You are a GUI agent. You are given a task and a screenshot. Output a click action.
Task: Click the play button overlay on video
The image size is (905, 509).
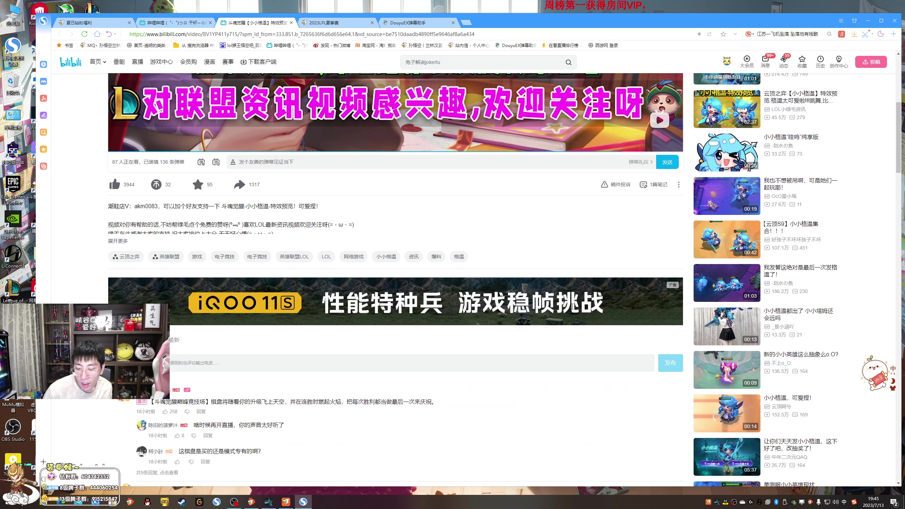[659, 121]
